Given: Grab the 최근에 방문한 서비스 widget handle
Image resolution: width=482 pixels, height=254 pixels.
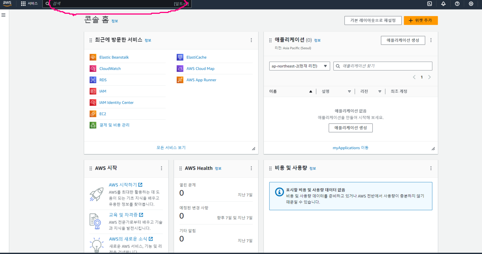Looking at the screenshot, I should [x=91, y=40].
